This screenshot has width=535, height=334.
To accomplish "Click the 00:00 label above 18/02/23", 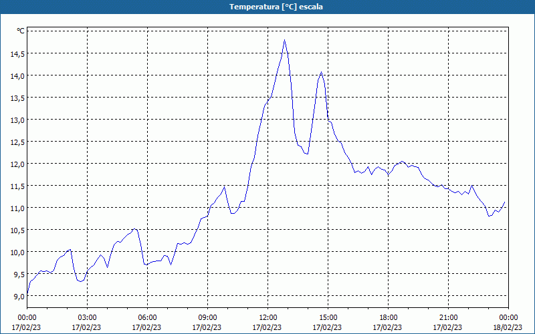I will point(508,318).
